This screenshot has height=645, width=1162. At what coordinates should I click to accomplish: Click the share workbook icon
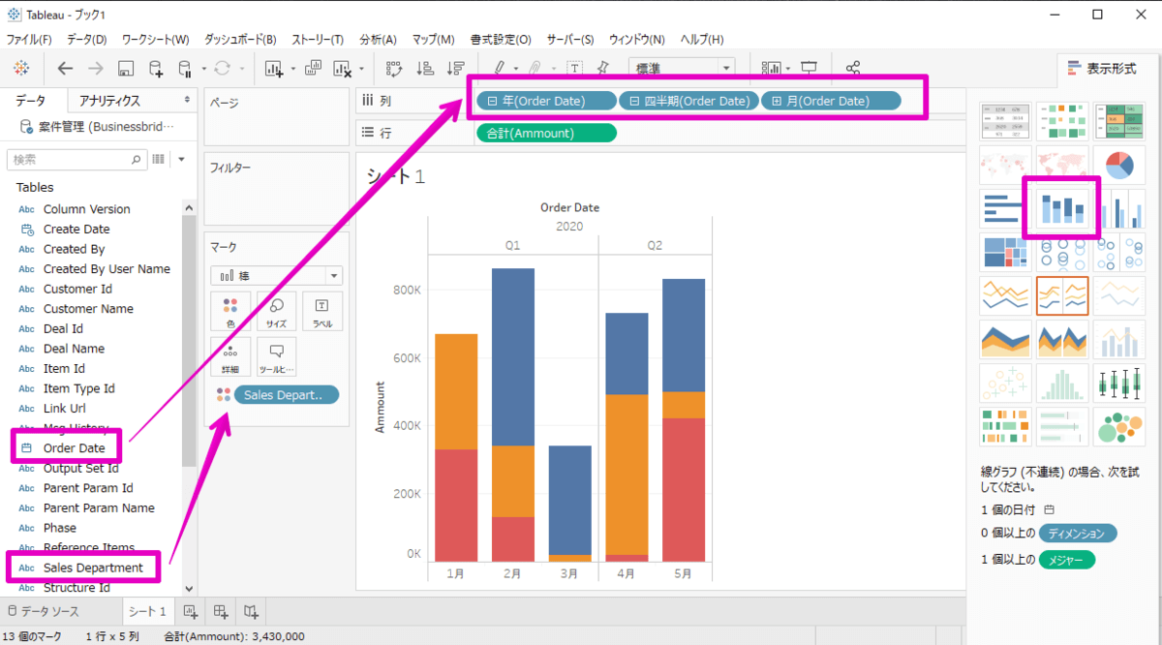[x=853, y=68]
